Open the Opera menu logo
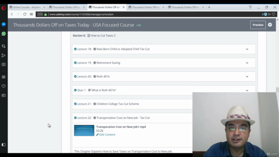This screenshot has height=157, width=279. point(3,8)
